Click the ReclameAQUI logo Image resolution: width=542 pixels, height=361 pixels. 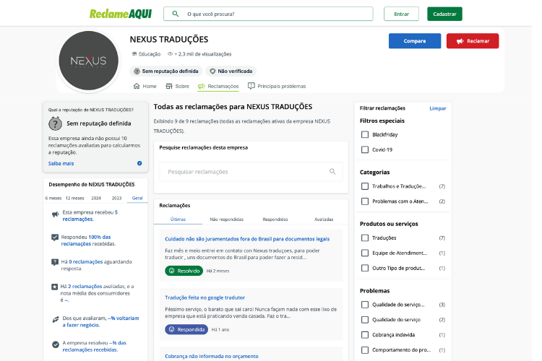[121, 14]
